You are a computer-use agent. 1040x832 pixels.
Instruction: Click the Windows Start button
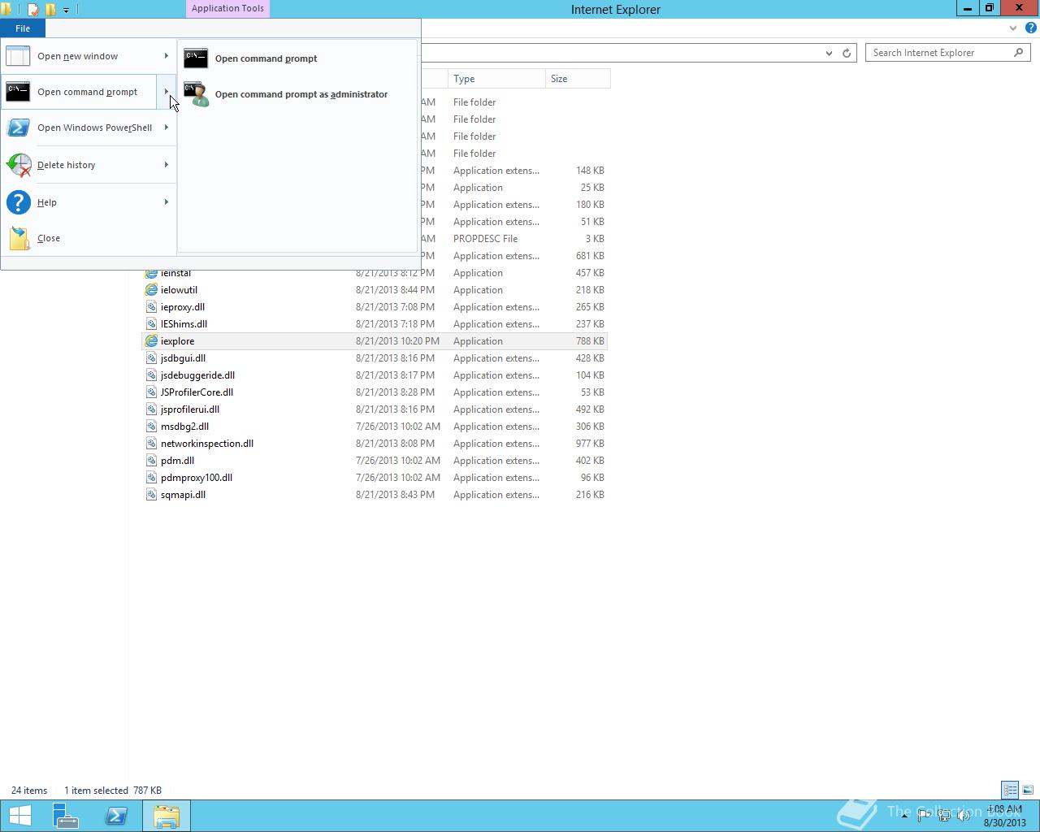coord(19,816)
